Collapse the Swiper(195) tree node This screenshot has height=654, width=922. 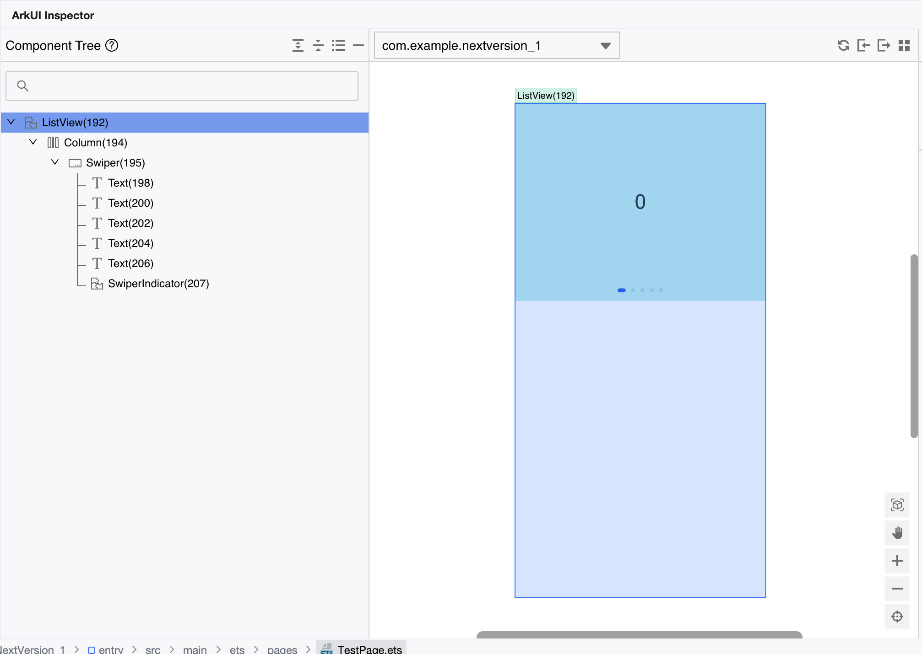[55, 162]
